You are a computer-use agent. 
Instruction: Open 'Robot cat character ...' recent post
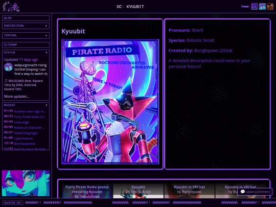(30, 128)
